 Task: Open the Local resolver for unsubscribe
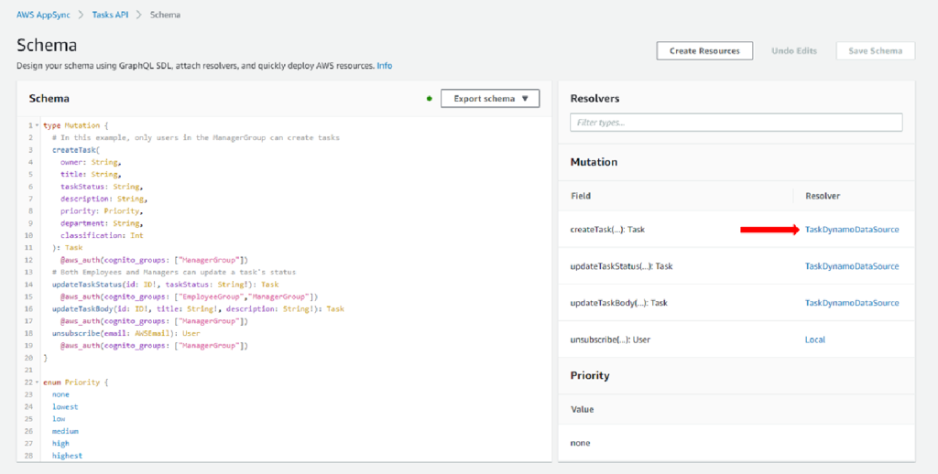[x=814, y=339]
